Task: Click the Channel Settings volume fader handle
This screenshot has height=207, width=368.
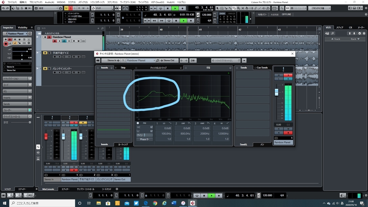Action: tap(277, 92)
